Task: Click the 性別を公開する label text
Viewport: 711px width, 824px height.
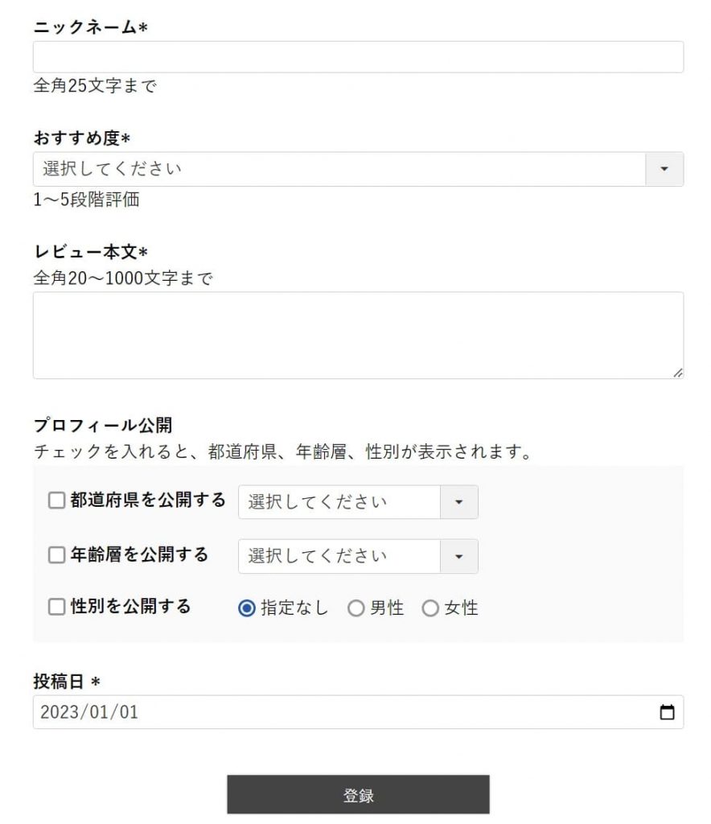Action: pyautogui.click(x=131, y=606)
